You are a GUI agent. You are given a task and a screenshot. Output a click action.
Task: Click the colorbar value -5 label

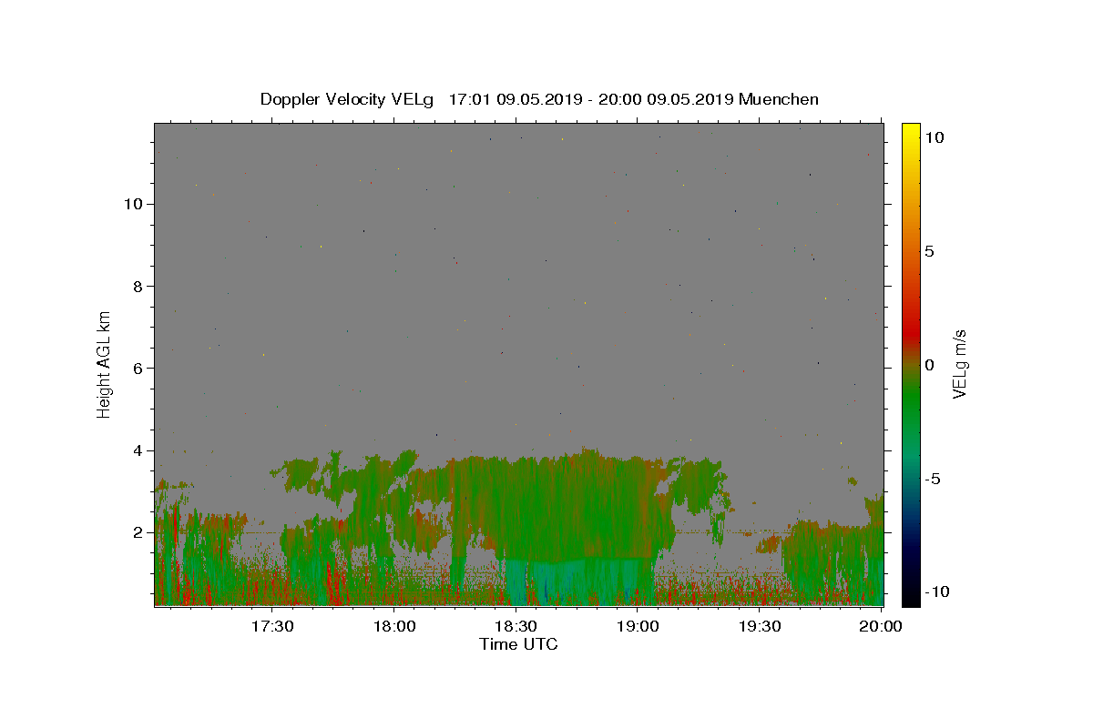pos(932,479)
